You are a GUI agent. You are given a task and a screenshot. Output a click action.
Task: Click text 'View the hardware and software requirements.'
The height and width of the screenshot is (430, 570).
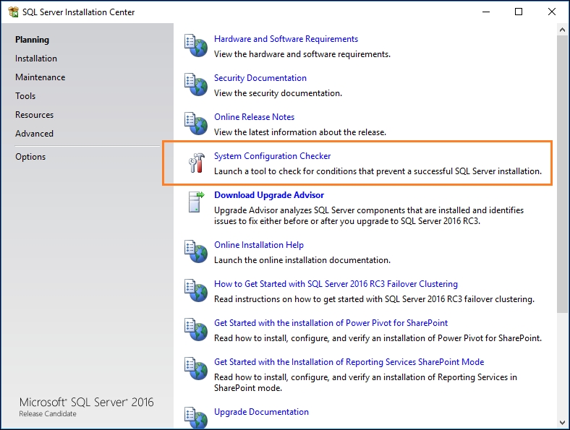click(x=302, y=54)
